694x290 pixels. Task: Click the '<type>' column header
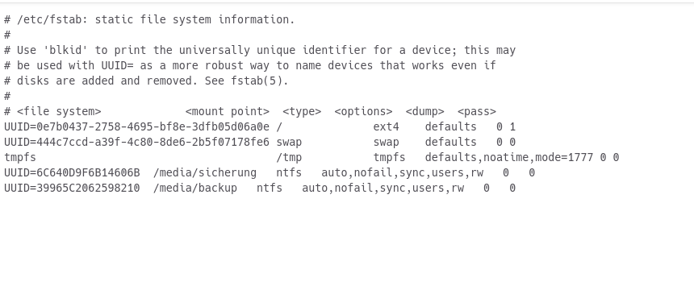click(302, 111)
